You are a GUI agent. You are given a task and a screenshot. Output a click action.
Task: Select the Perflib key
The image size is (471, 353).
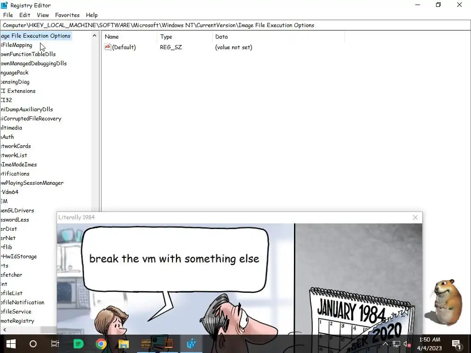pos(6,247)
